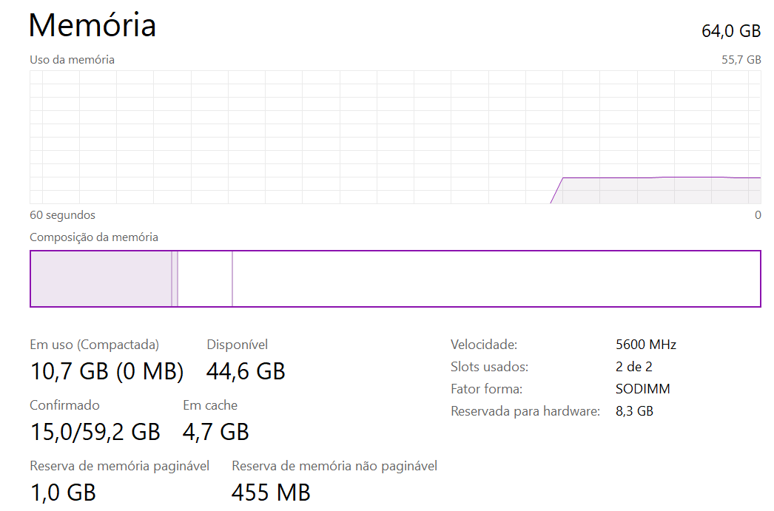Click the standby segment in composition bar
The height and width of the screenshot is (511, 774).
point(205,279)
